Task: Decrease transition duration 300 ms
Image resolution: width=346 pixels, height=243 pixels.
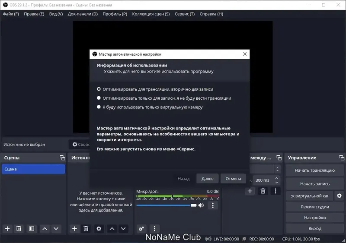Action: coord(277,183)
